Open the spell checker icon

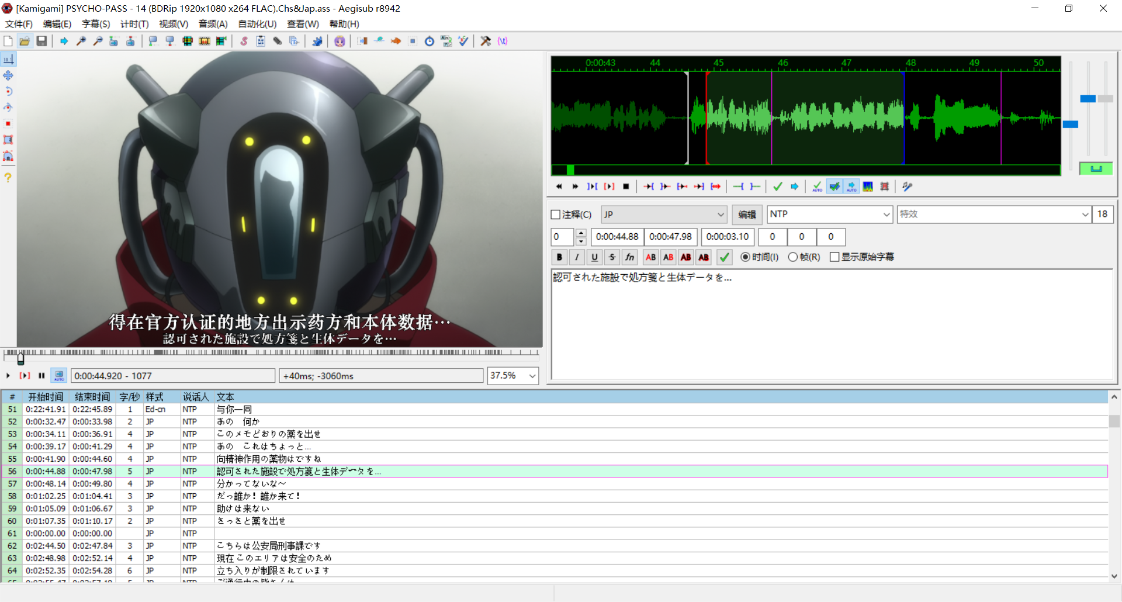click(x=463, y=41)
